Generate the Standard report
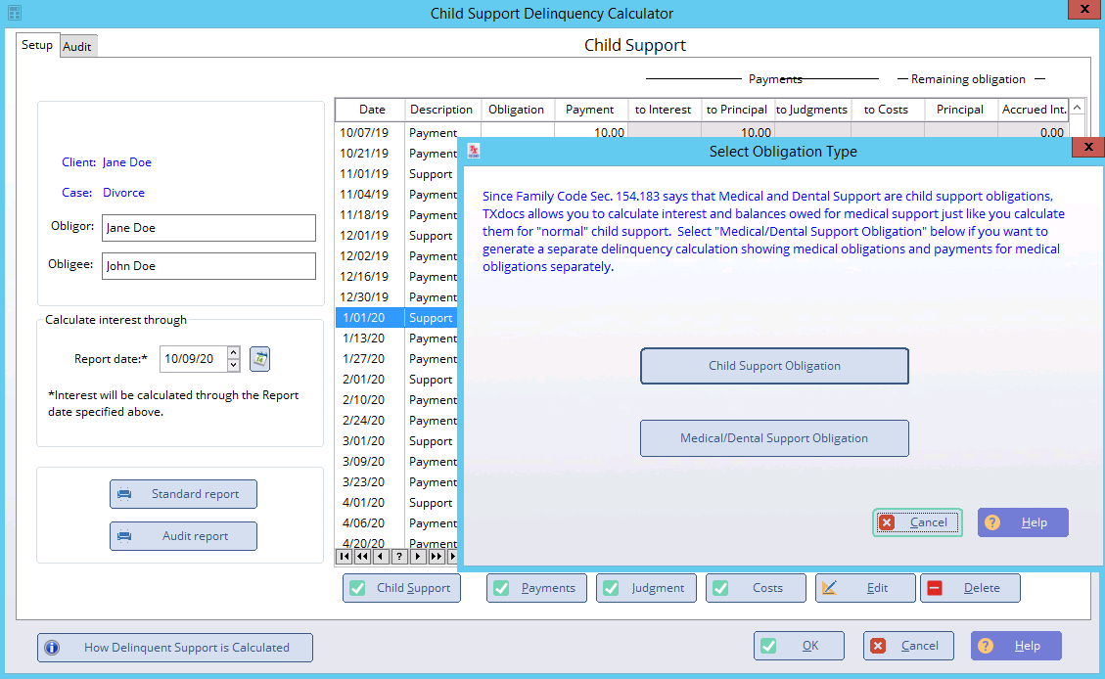1105x679 pixels. click(x=183, y=494)
